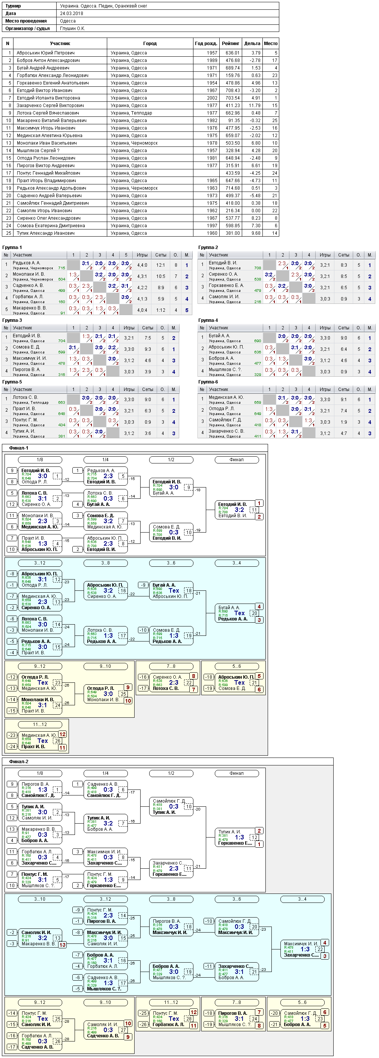Click "5...6" round label in Финал-2
This screenshot has width=379, height=1058.
click(302, 1002)
